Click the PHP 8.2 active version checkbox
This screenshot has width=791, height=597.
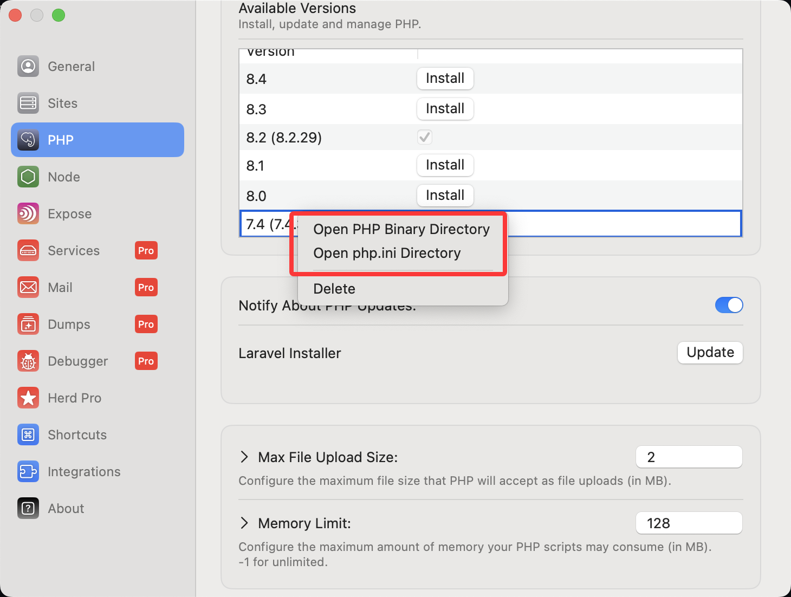(x=425, y=137)
